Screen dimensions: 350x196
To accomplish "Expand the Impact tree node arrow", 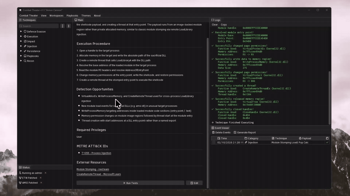I will coord(21,41).
